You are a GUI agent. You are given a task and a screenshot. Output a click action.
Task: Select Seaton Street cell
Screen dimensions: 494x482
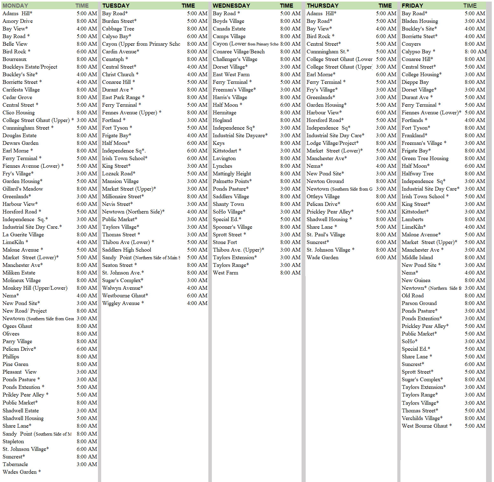[x=119, y=265]
